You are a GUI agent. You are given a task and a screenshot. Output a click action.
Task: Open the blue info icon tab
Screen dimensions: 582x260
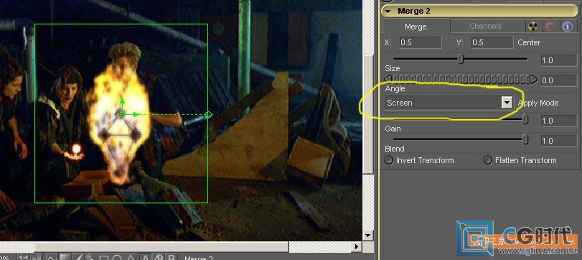pos(567,27)
